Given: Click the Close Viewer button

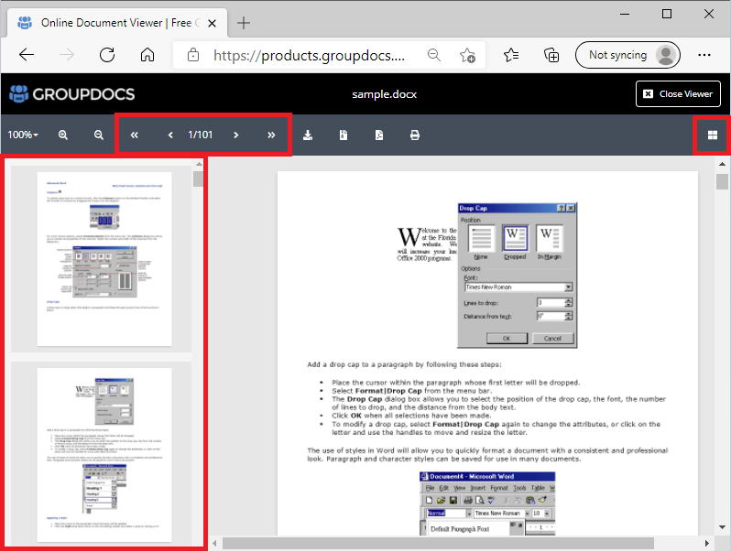Looking at the screenshot, I should point(678,93).
